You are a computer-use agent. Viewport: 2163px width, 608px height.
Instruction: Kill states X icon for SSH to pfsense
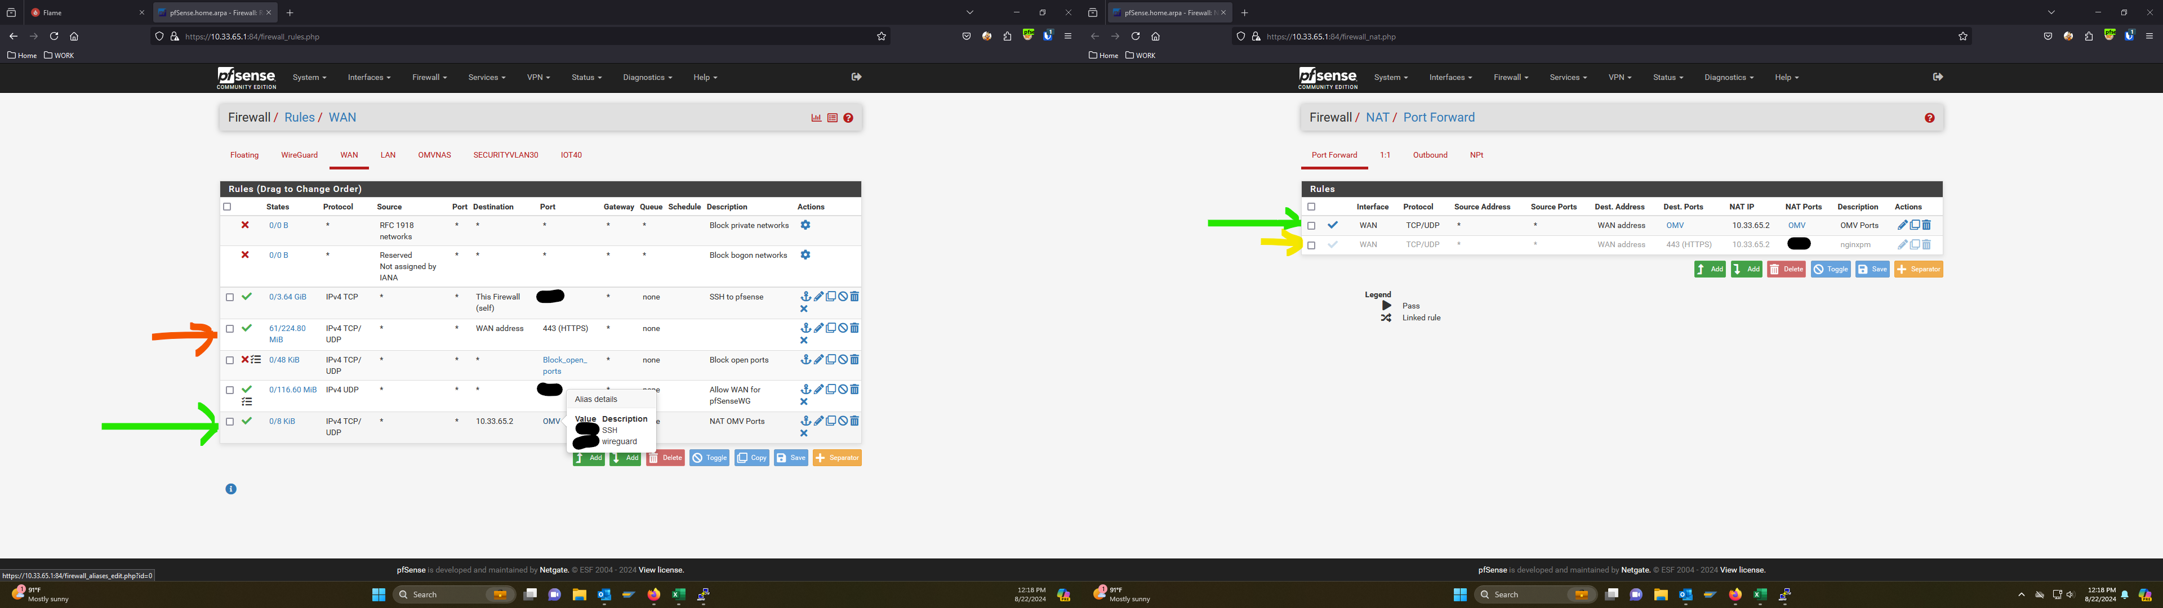click(x=804, y=309)
